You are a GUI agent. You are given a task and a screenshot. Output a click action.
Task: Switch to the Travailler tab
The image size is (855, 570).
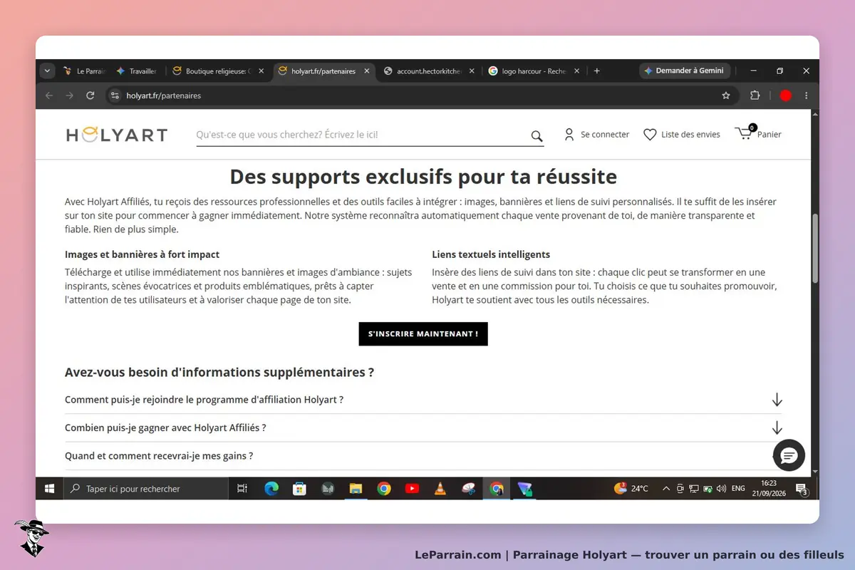coord(135,71)
